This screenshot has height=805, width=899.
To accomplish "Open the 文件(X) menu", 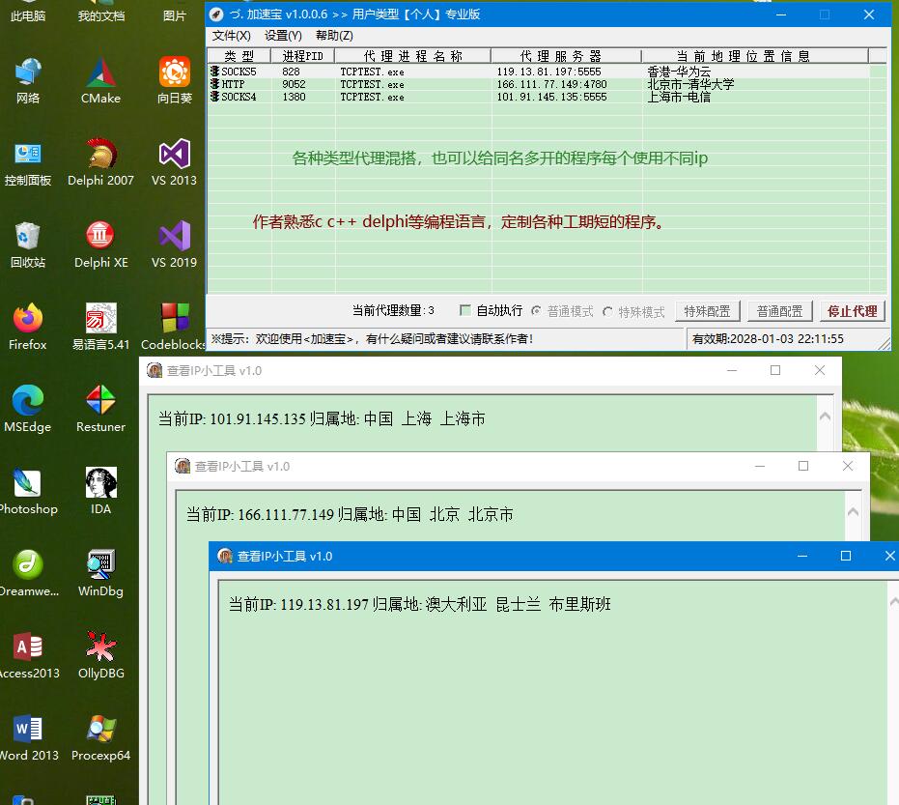I will [x=231, y=36].
